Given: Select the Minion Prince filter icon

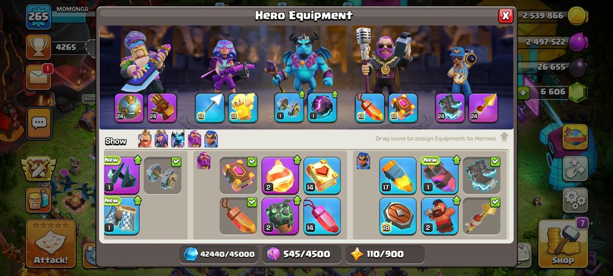Looking at the screenshot, I should click(178, 139).
